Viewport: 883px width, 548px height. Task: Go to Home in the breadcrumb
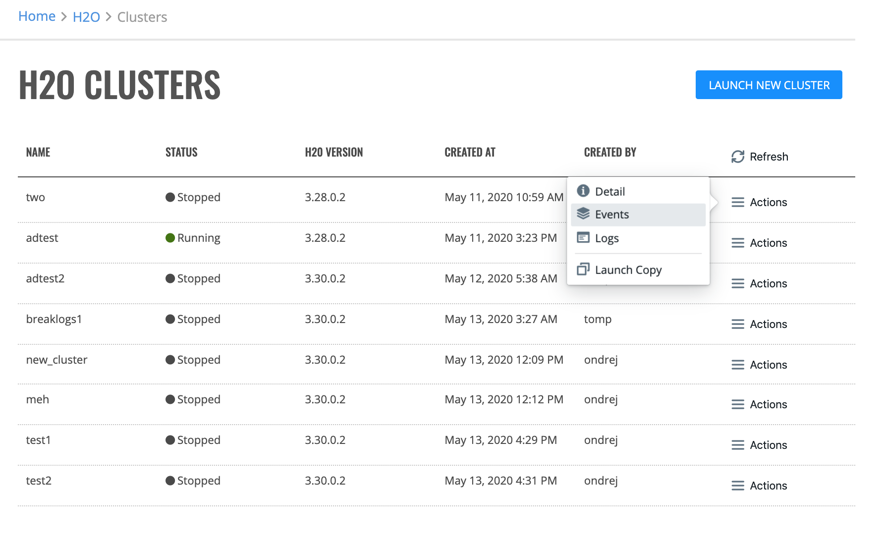[x=37, y=16]
